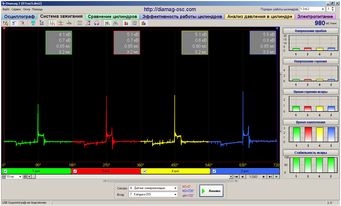The width and height of the screenshot is (341, 206).
Task: Click the red arc horizontal measurement icon
Action: (97, 23)
